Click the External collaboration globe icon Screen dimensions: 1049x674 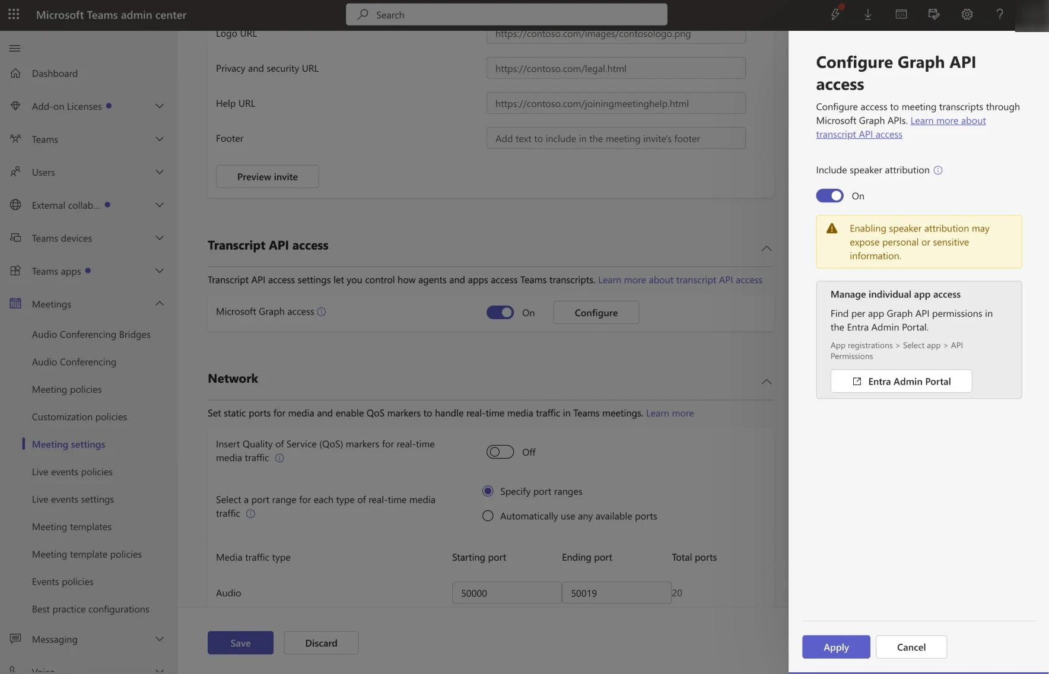(15, 205)
